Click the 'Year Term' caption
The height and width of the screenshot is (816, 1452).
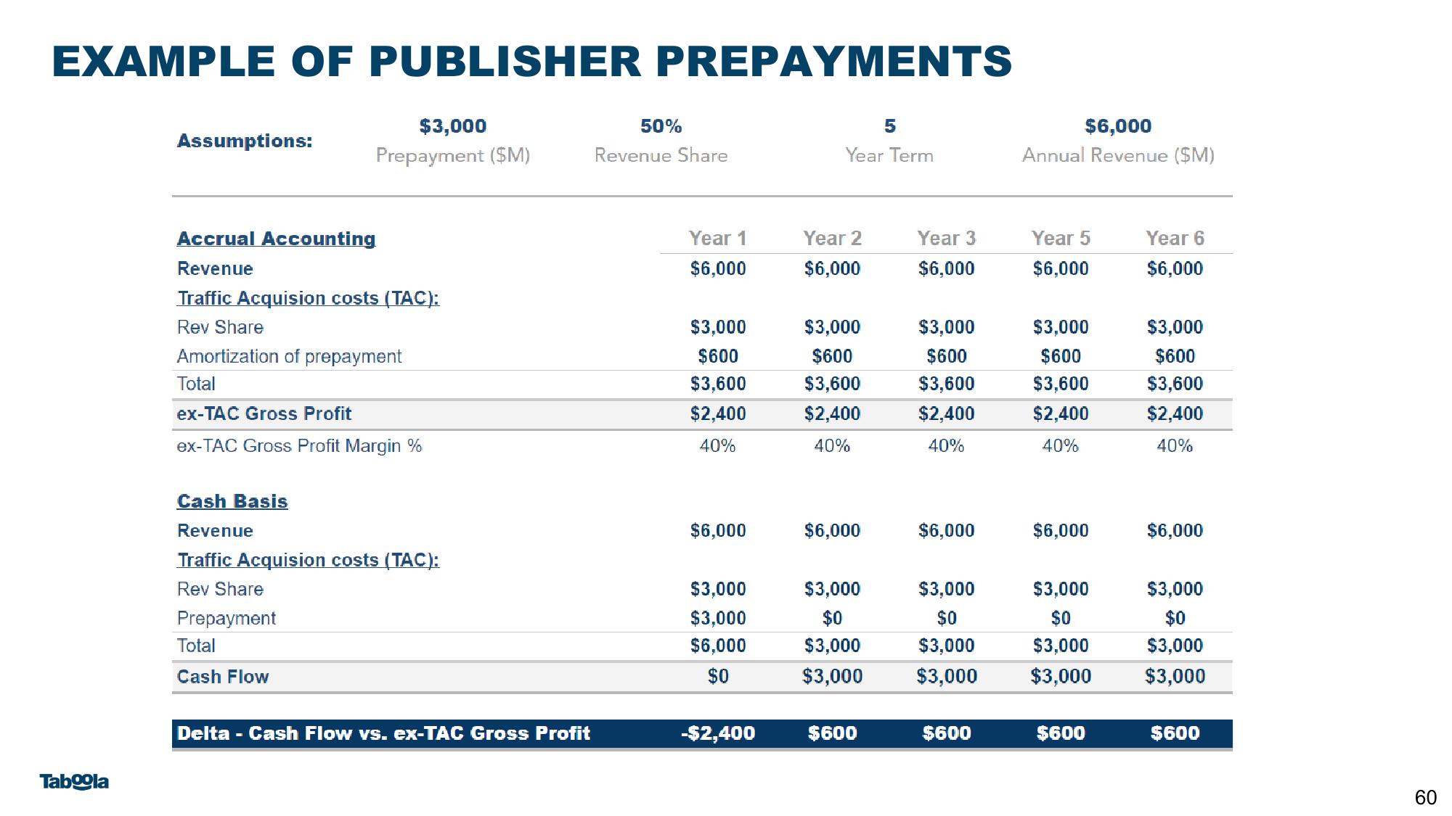tap(889, 155)
